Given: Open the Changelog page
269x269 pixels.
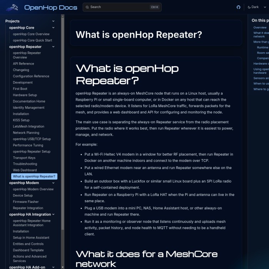Looking at the screenshot, I should click(x=21, y=70).
